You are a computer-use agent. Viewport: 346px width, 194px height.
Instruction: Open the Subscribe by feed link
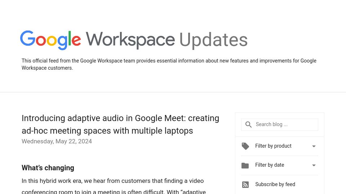click(x=275, y=184)
